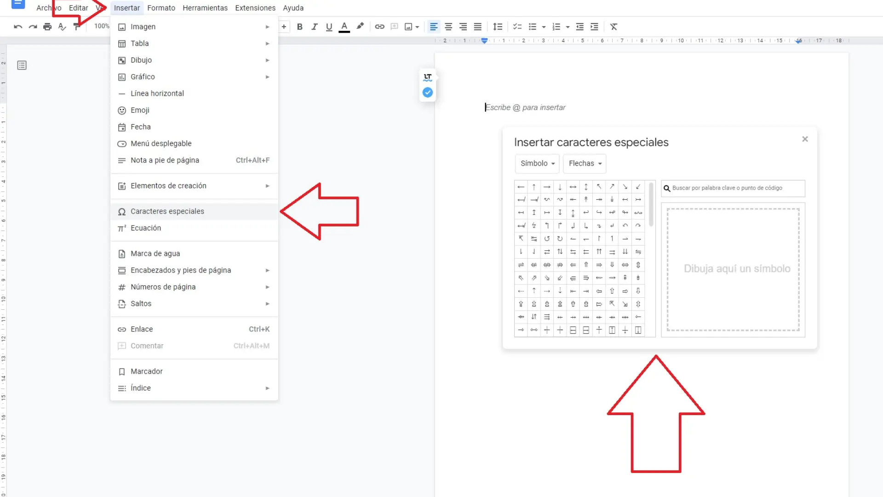Open the Formato menu

pos(161,8)
